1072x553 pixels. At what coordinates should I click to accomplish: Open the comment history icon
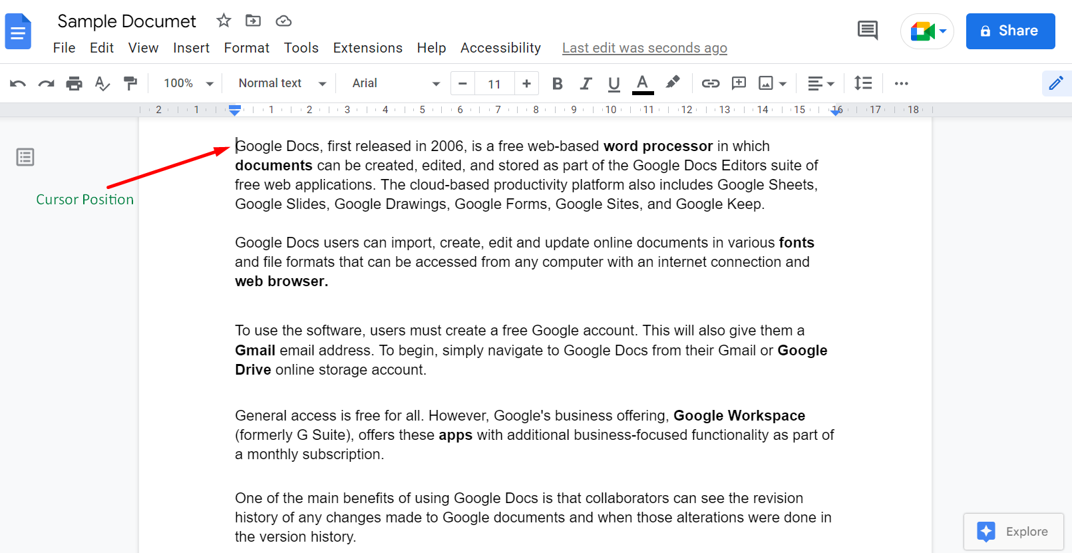point(868,31)
